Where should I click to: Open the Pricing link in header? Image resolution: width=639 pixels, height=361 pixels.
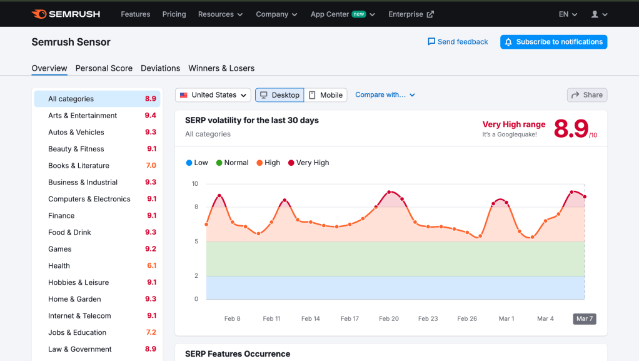click(x=174, y=14)
